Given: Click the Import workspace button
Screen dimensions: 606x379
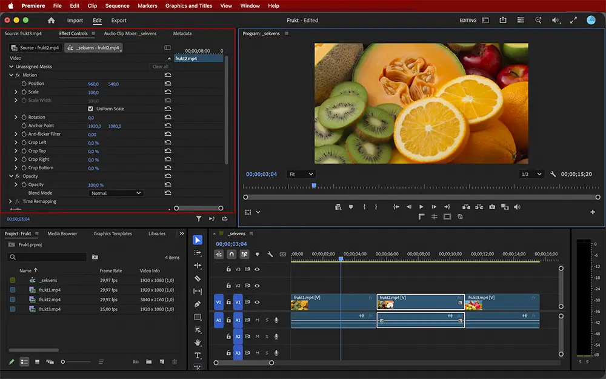Looking at the screenshot, I should tap(75, 21).
